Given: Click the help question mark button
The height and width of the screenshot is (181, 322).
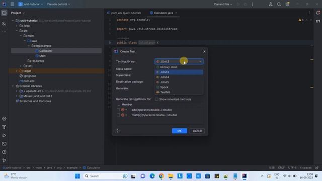Looking at the screenshot, I should [117, 131].
